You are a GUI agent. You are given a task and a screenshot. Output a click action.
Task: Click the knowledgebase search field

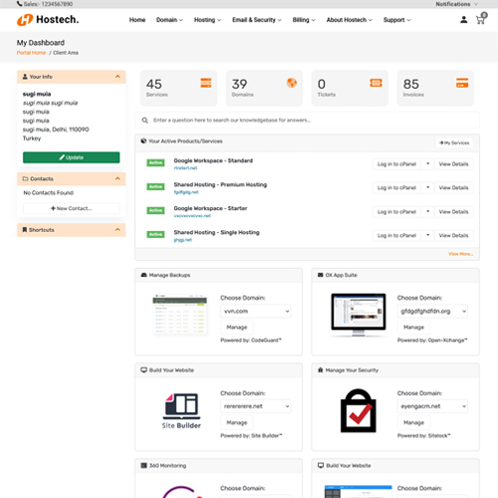307,121
